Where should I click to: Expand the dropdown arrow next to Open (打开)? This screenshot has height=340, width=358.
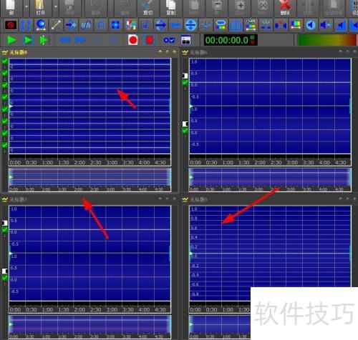pos(55,7)
